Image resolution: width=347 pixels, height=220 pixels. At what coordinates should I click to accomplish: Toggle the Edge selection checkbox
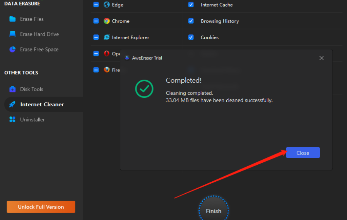[96, 5]
